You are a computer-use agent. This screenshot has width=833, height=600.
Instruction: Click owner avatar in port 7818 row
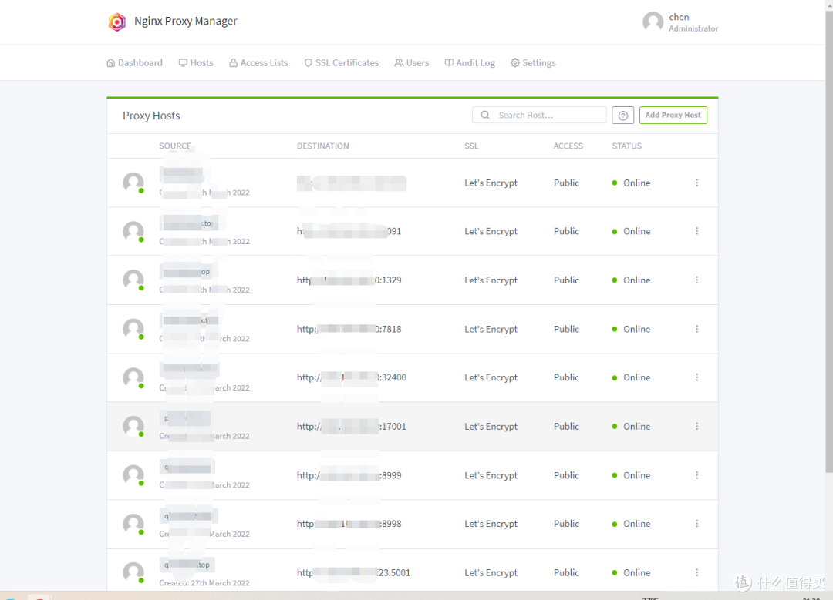pos(133,329)
